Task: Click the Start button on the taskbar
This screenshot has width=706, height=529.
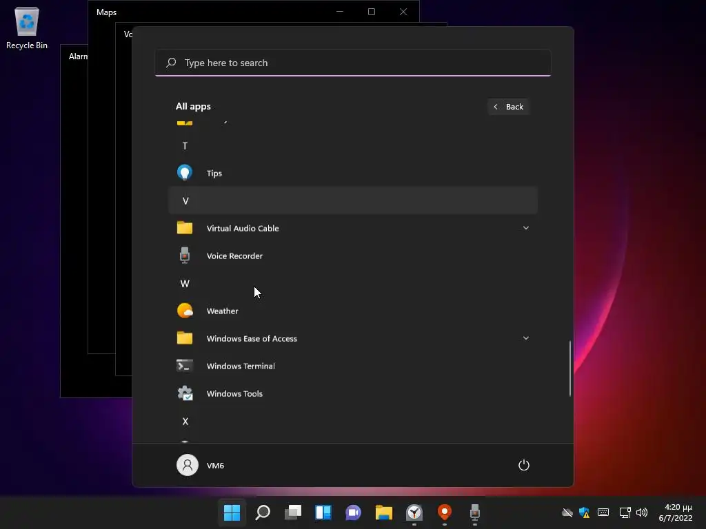Action: (x=232, y=512)
